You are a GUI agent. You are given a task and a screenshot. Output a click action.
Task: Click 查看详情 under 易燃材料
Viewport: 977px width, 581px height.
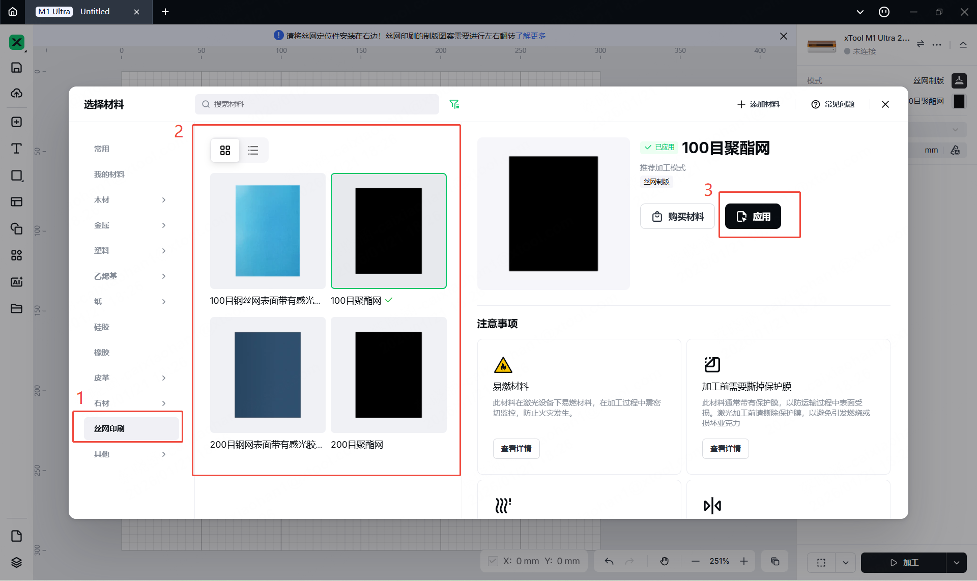tap(516, 449)
